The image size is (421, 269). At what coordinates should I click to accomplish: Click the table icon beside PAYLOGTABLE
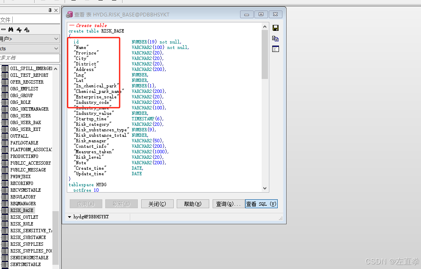click(x=5, y=143)
